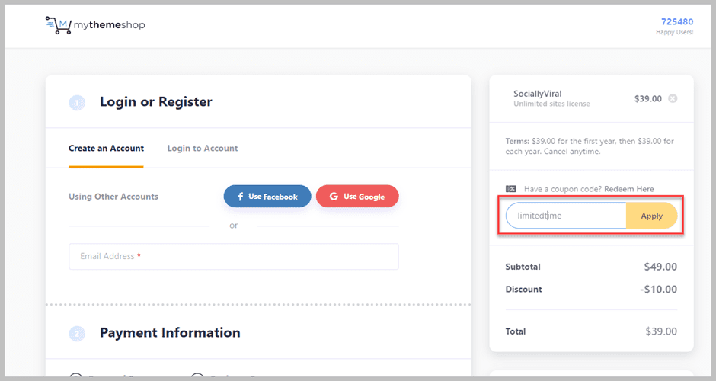716x381 pixels.
Task: Click the Redeem Here coupon link
Action: 628,189
